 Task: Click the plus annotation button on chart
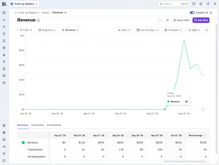tap(203, 109)
